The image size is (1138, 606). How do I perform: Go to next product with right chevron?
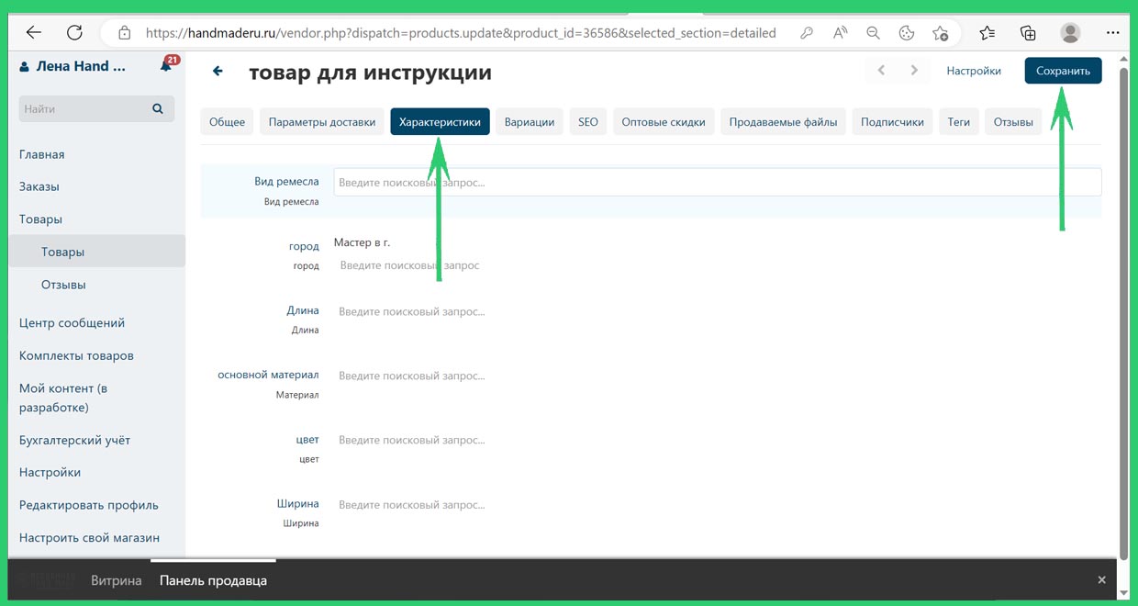coord(914,71)
